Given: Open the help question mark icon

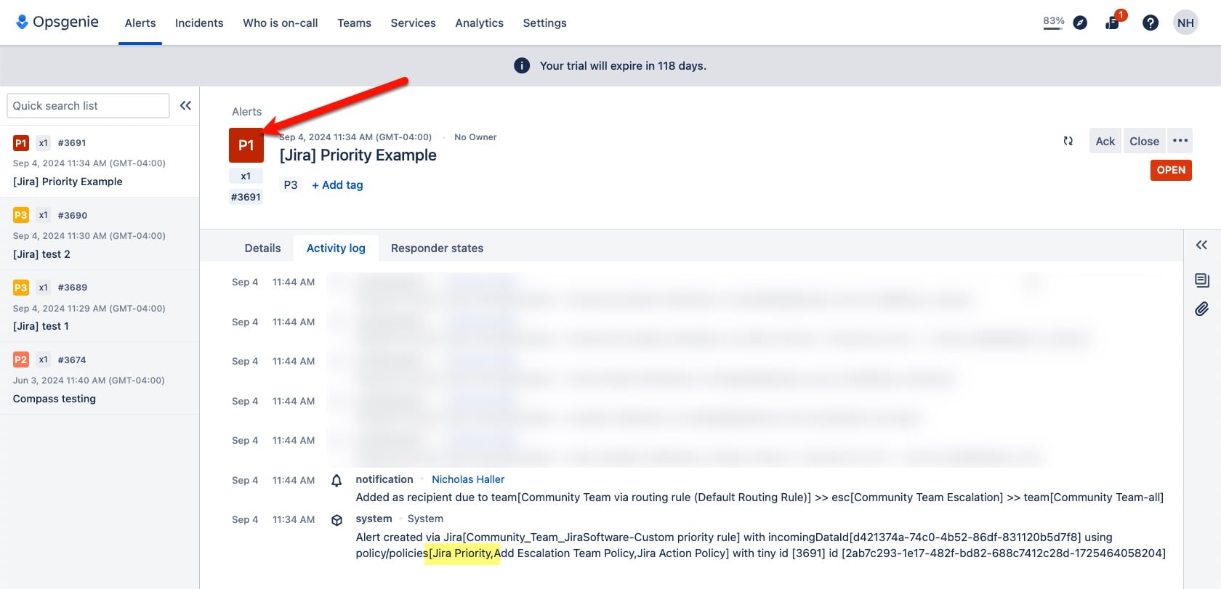Looking at the screenshot, I should click(1151, 23).
